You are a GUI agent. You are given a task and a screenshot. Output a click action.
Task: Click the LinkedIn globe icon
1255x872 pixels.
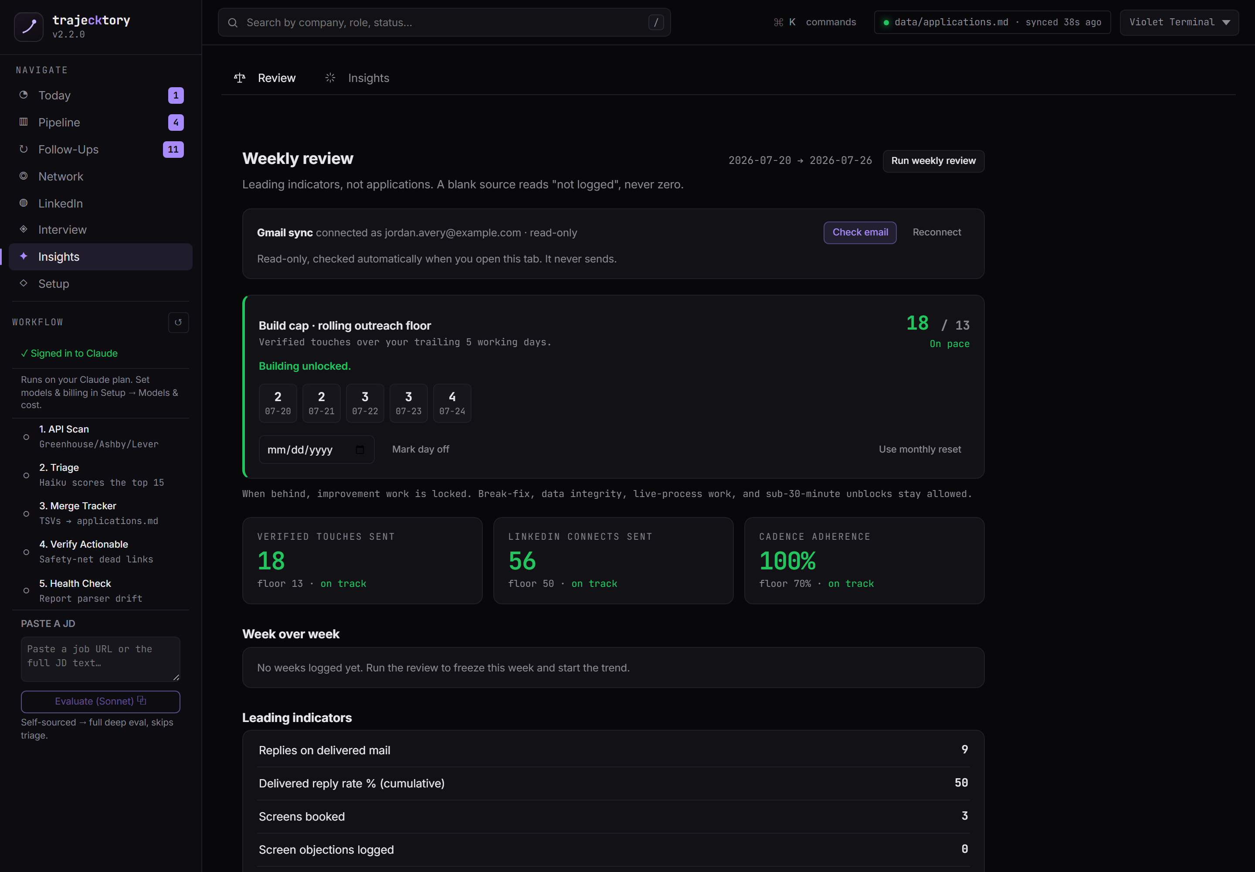point(24,203)
